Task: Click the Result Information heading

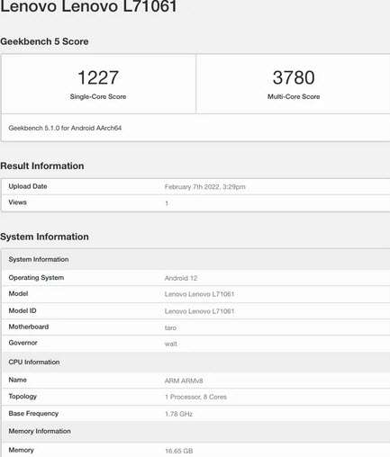Action: (42, 166)
